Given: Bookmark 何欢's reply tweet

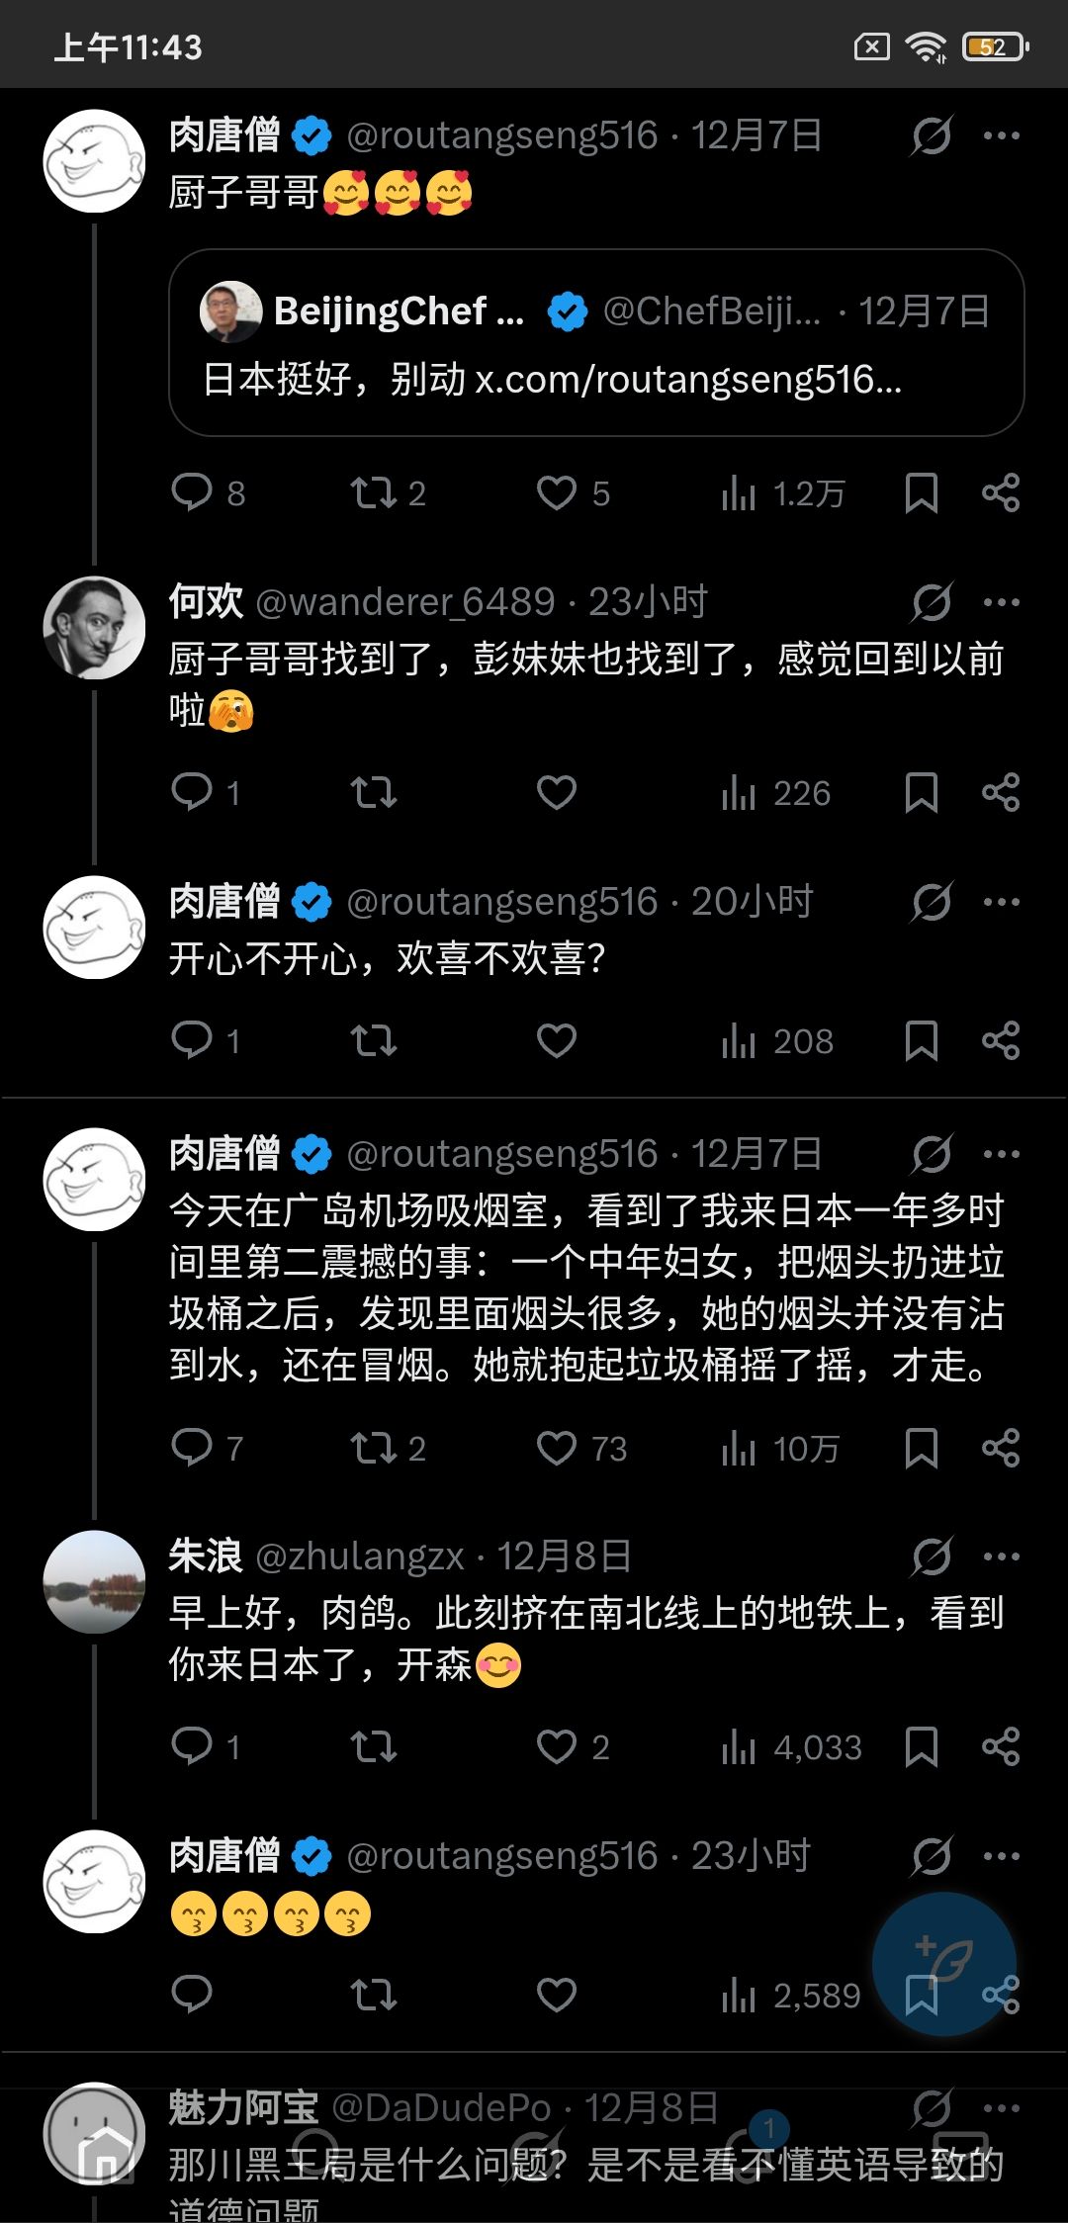Looking at the screenshot, I should pos(921,792).
